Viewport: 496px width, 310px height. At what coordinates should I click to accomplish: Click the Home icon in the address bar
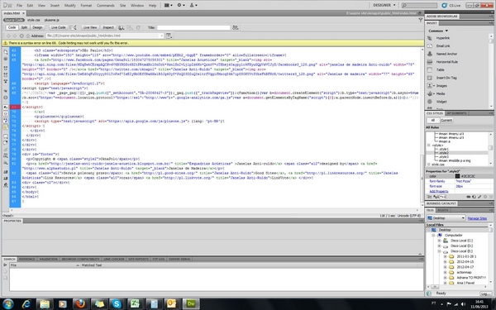click(28, 36)
